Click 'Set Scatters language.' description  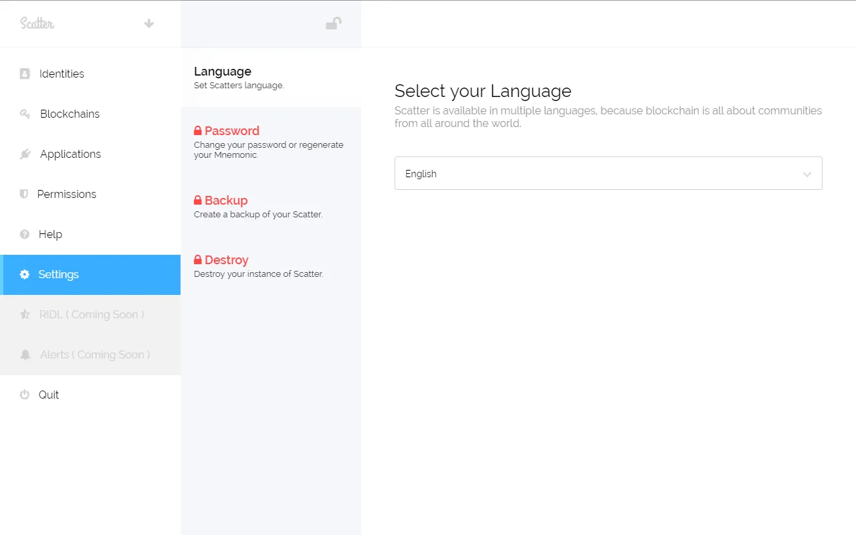point(239,86)
